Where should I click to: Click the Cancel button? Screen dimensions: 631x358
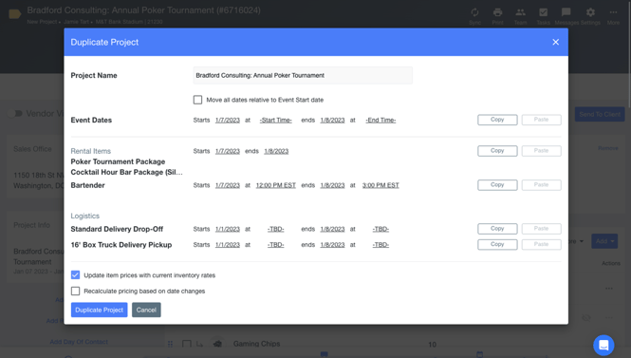point(146,310)
